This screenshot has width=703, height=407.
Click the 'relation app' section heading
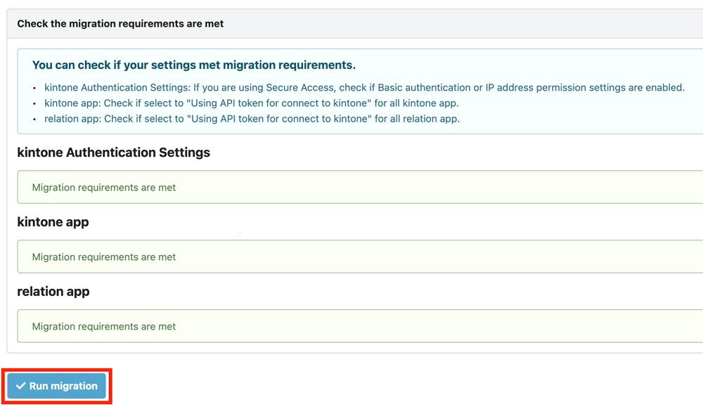(x=53, y=291)
